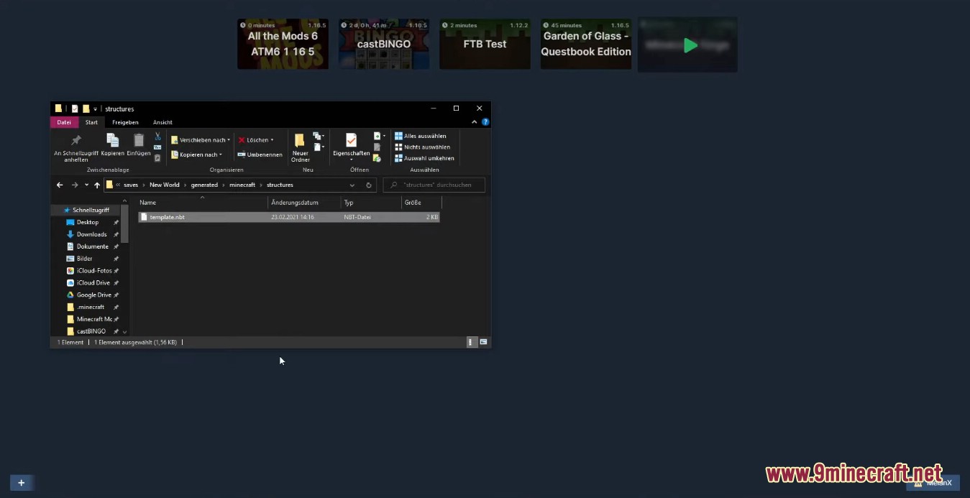
Task: Click 'generated' in address breadcrumb
Action: click(204, 185)
